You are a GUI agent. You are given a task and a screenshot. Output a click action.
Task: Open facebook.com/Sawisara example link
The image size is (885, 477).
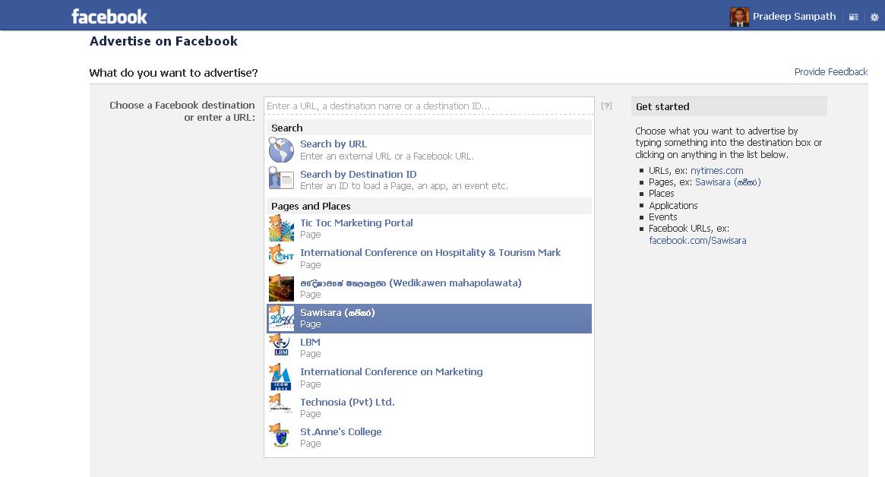point(697,241)
